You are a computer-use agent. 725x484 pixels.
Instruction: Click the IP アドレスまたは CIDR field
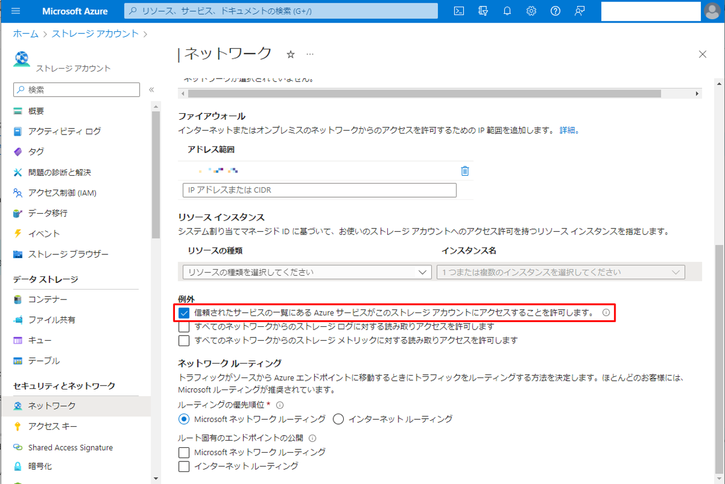tap(319, 190)
